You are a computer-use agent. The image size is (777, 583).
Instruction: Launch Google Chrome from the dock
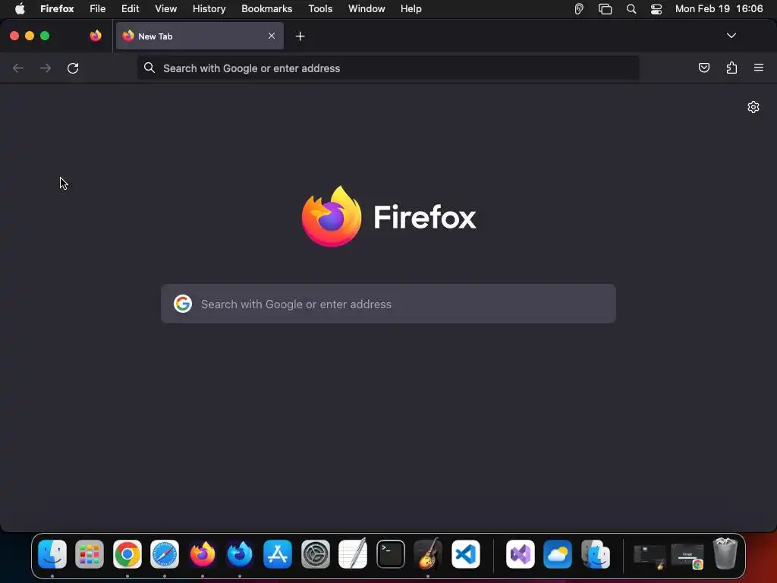pos(127,553)
